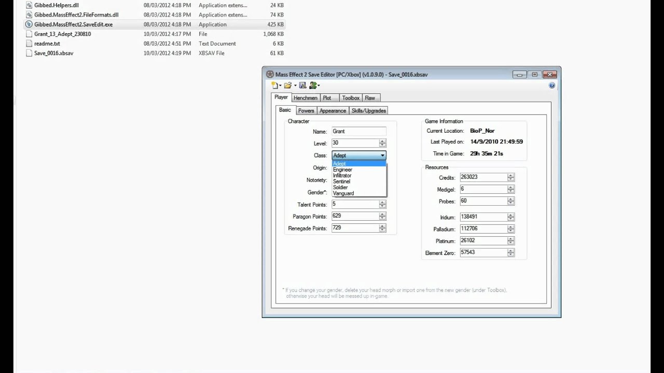Click the Save floppy disk icon
The width and height of the screenshot is (664, 373).
[x=302, y=85]
